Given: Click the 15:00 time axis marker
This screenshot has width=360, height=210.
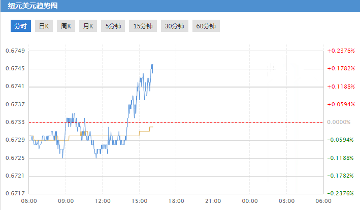Looking at the screenshot, I should pyautogui.click(x=140, y=201).
